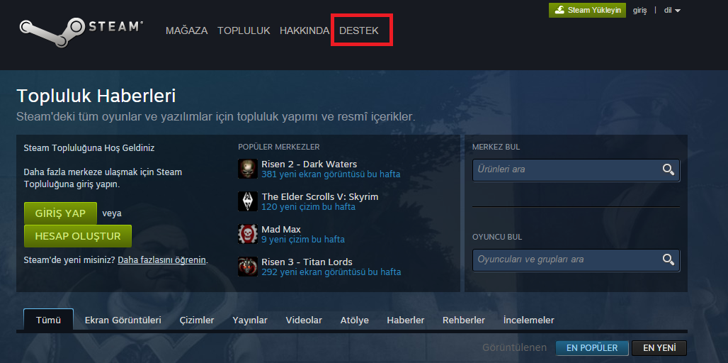728x363 pixels.
Task: Open 381 yeni ekran görüntüsü bu hafta
Action: click(331, 174)
